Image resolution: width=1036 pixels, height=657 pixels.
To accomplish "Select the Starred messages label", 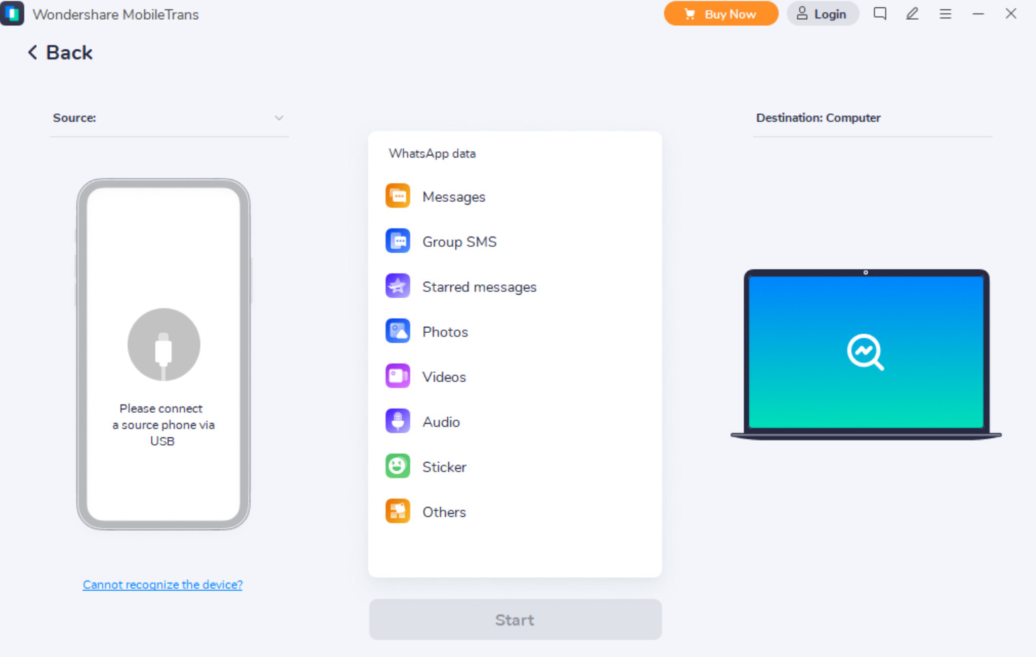I will click(x=479, y=287).
